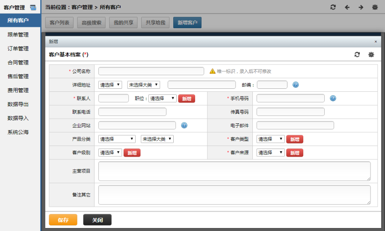This screenshot has width=385, height=231.
Task: Open 合同管理 in sidebar
Action: click(x=18, y=62)
